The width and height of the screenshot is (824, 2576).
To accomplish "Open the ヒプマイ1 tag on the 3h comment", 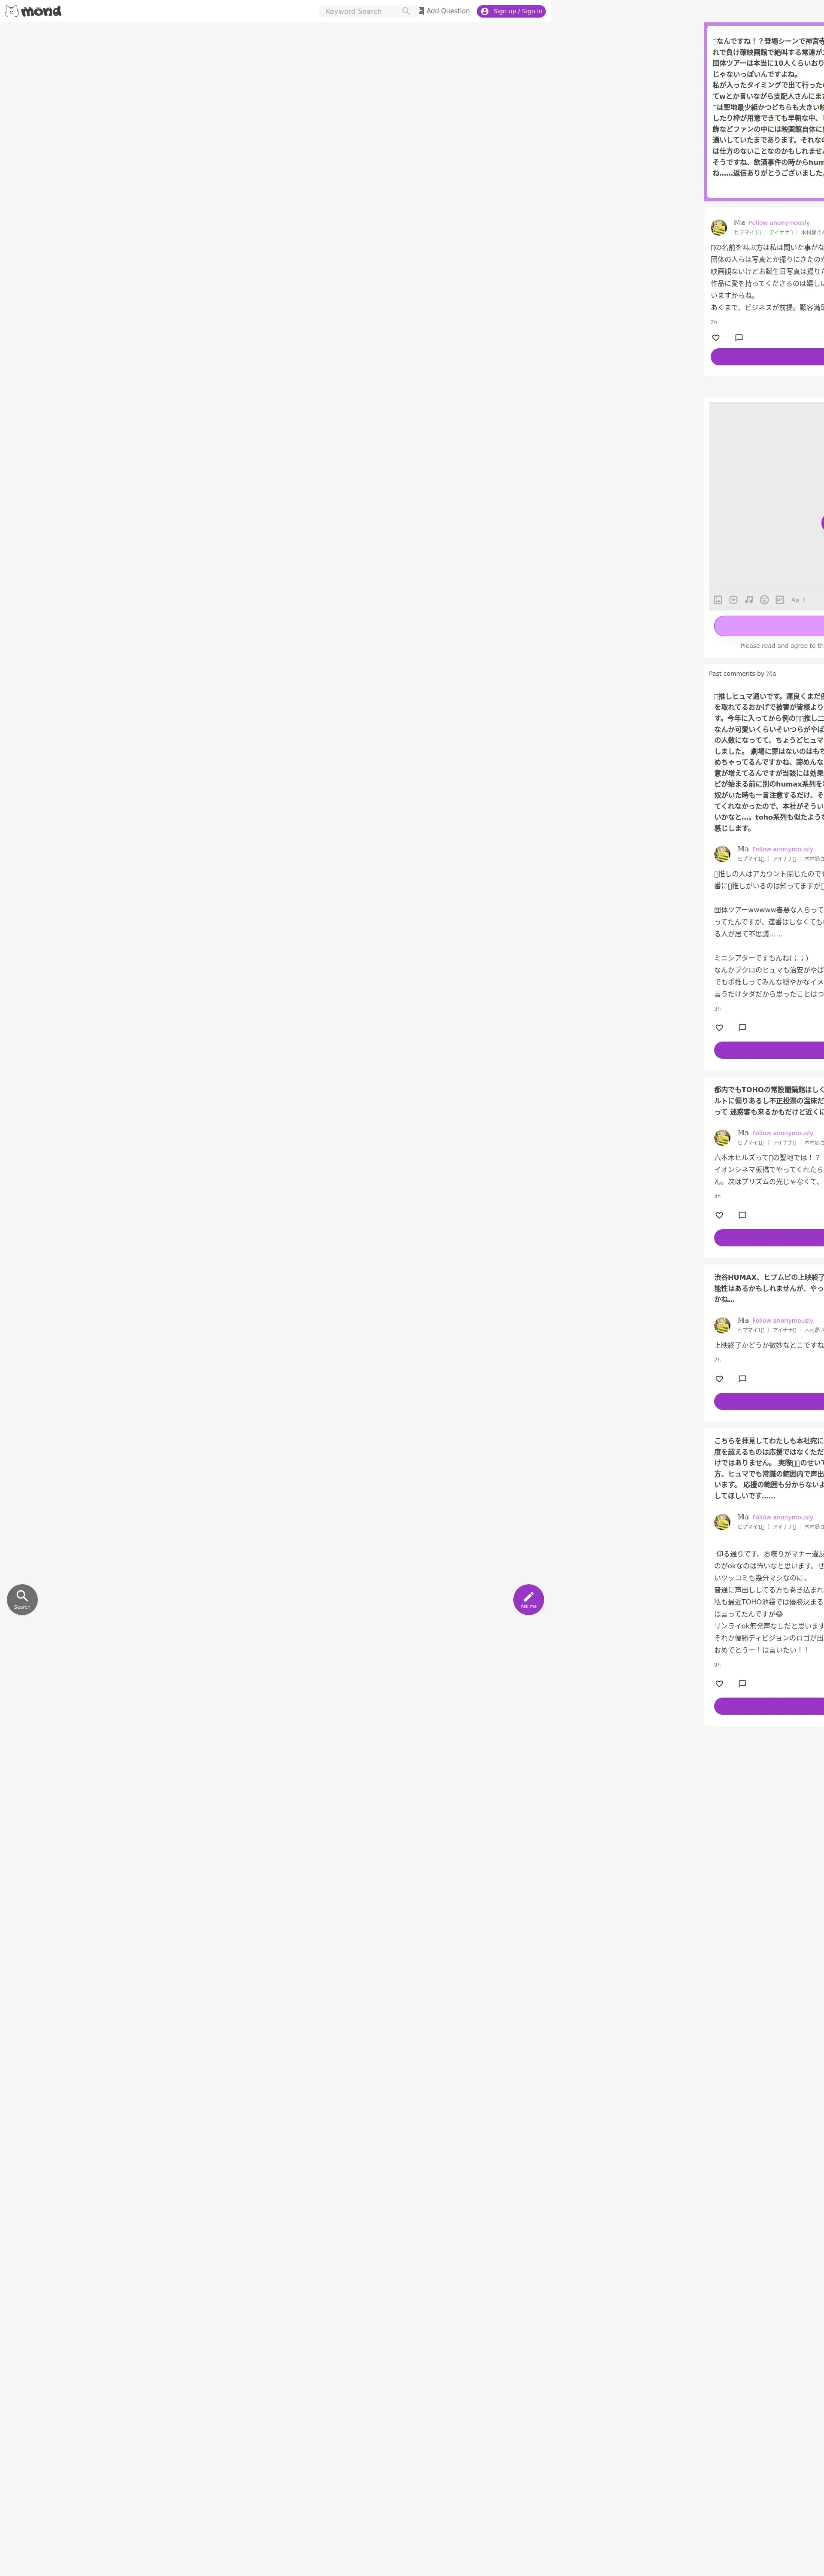I will point(751,859).
